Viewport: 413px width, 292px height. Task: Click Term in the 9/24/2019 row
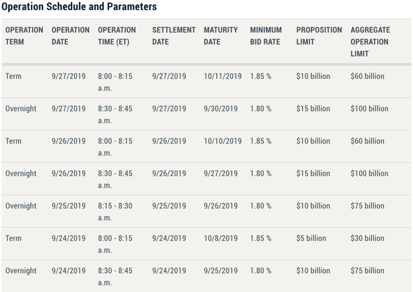(13, 238)
